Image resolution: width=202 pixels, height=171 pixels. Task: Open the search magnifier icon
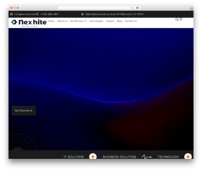(x=177, y=19)
